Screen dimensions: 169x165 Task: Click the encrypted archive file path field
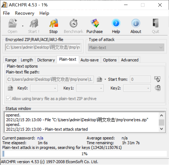[43, 47]
